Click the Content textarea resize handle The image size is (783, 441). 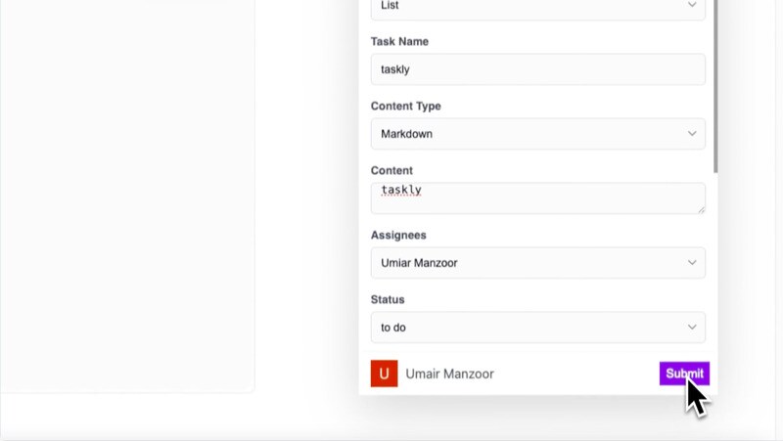tap(701, 209)
